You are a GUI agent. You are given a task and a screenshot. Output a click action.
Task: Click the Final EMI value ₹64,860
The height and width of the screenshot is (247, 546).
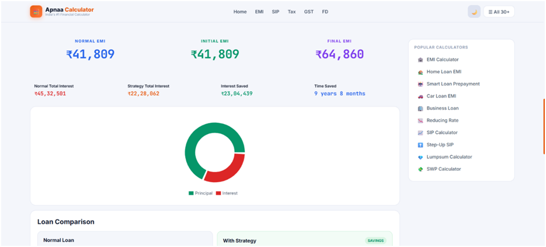coord(340,55)
